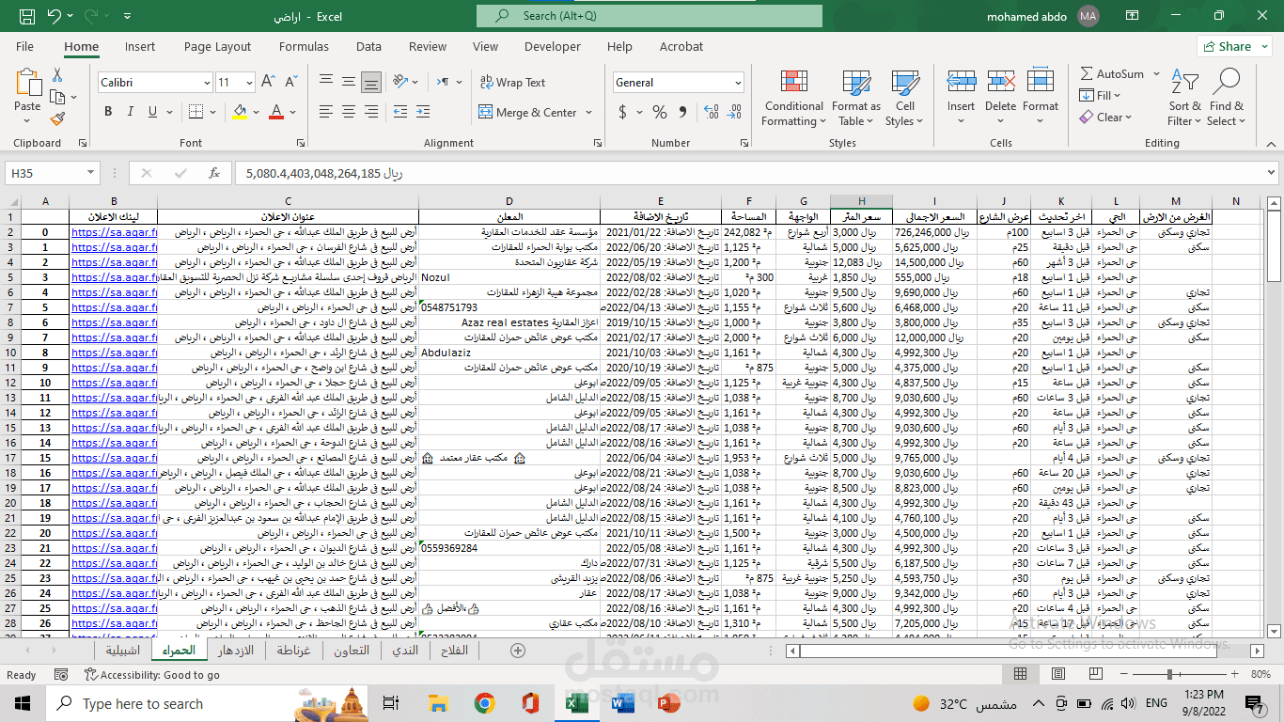The height and width of the screenshot is (722, 1284).
Task: Open File Explorer from the taskbar
Action: coord(438,703)
